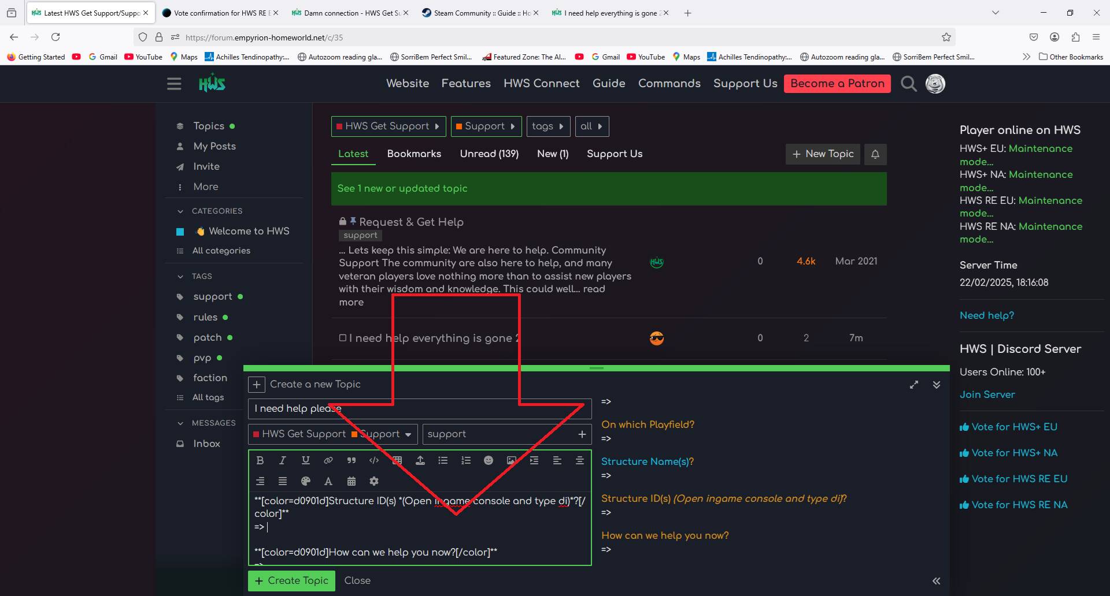Click the upload file icon in composer
The height and width of the screenshot is (596, 1110).
[x=420, y=460]
